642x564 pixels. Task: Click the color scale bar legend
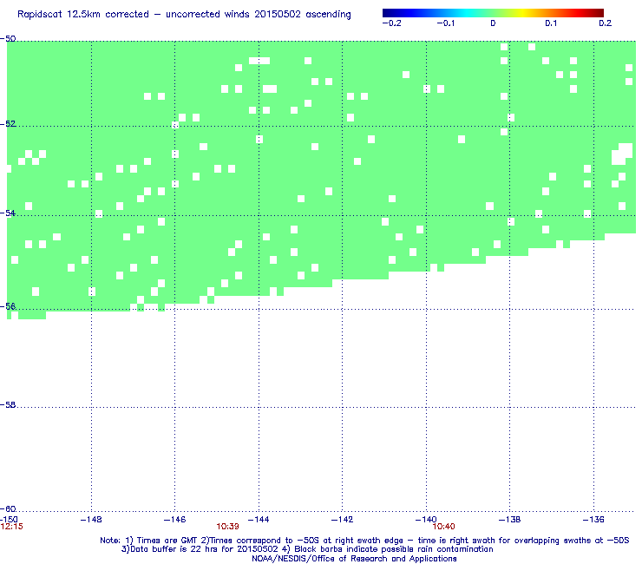click(x=493, y=13)
